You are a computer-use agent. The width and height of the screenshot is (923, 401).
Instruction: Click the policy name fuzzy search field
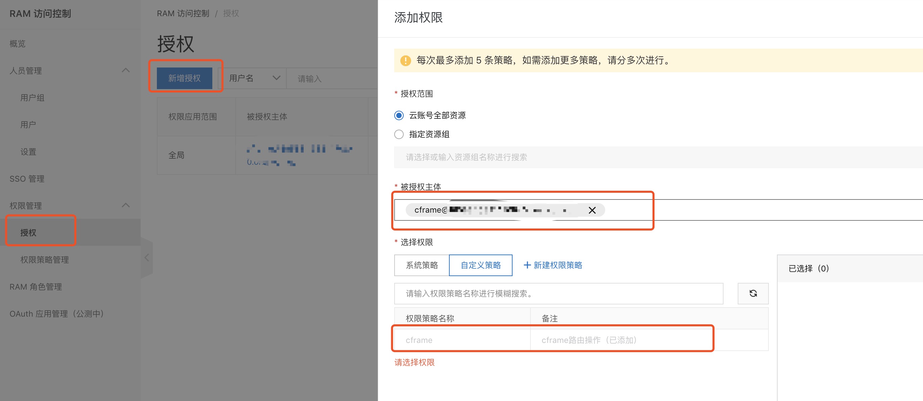coord(558,294)
